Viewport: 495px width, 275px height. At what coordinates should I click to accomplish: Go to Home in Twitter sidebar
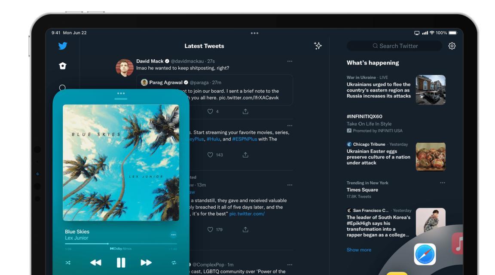(62, 66)
